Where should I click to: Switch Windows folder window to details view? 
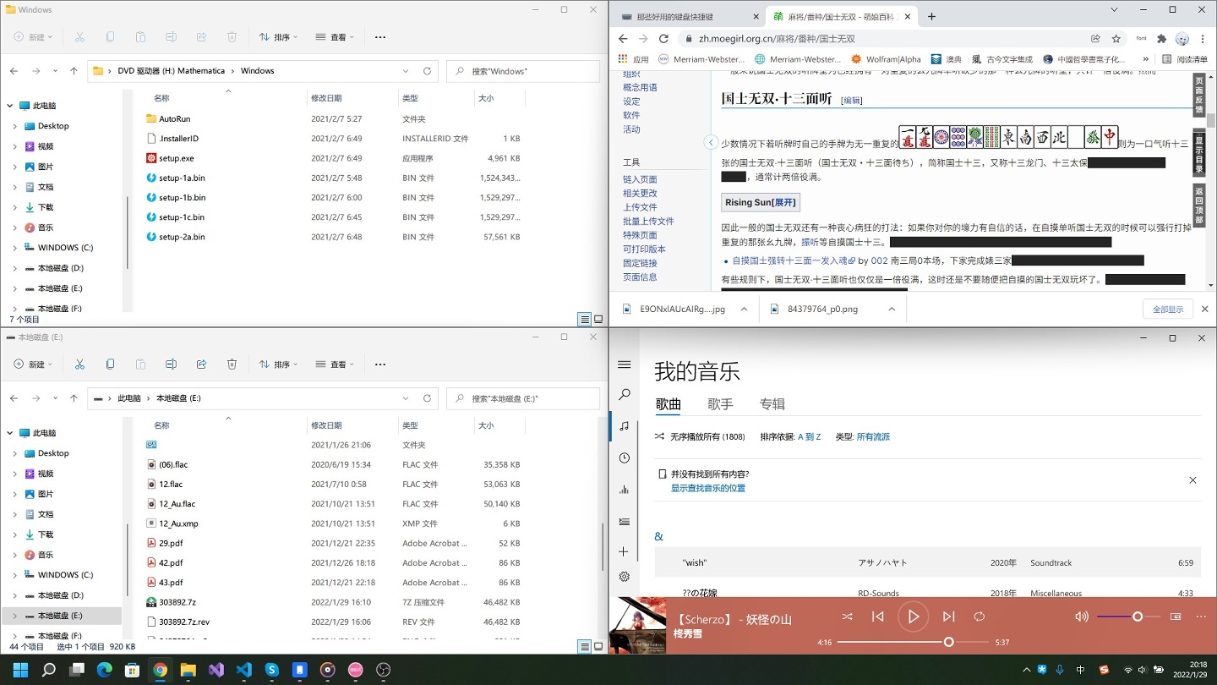[x=585, y=320]
